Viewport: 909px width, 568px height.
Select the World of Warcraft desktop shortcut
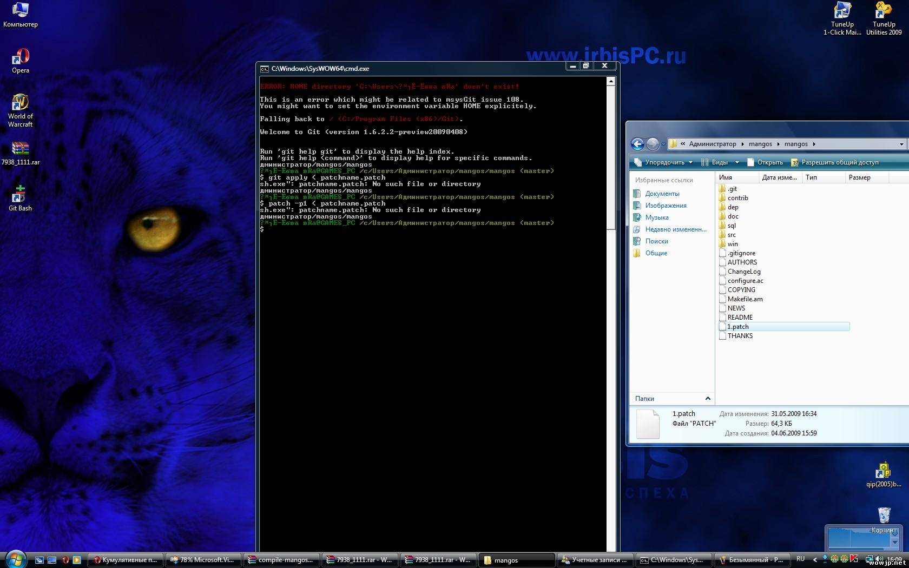click(x=20, y=110)
